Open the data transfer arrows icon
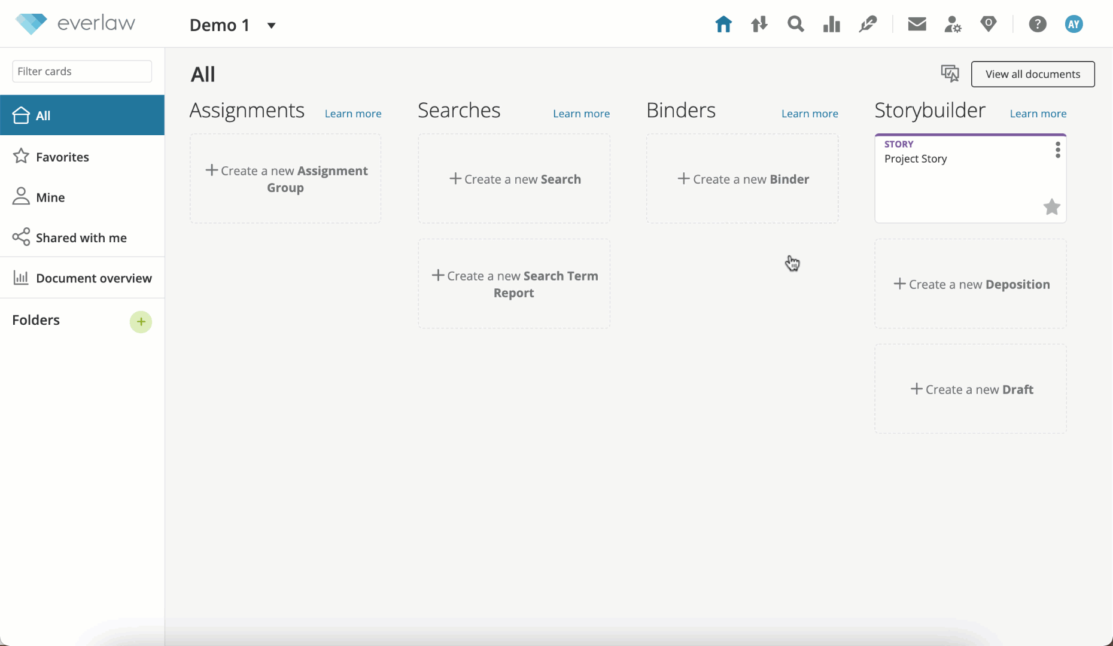 pyautogui.click(x=759, y=25)
